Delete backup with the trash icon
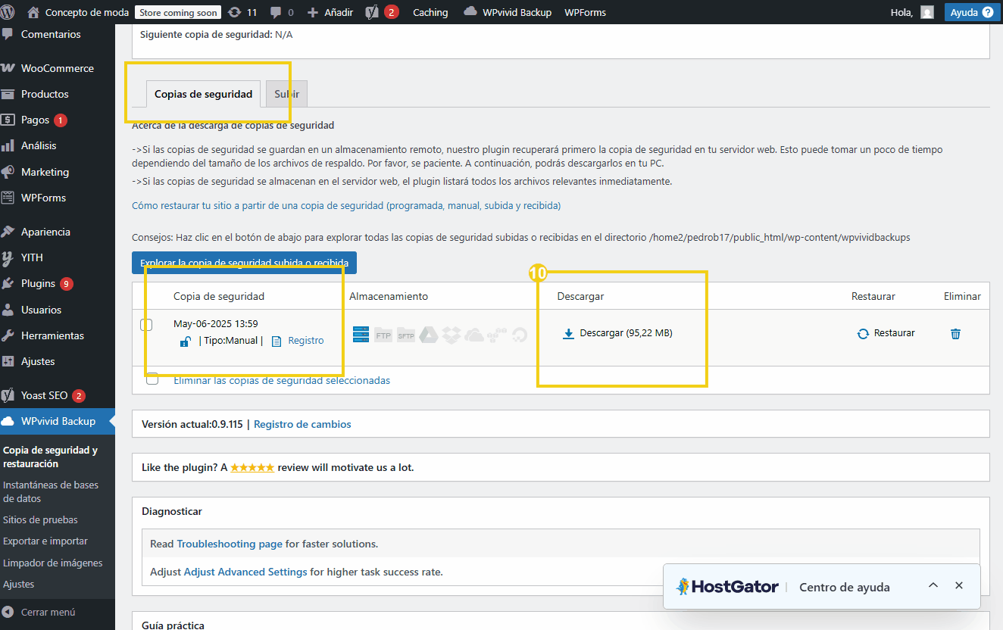The height and width of the screenshot is (630, 1003). click(956, 333)
